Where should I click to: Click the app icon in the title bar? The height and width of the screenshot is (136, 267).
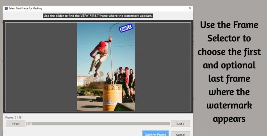coord(6,8)
